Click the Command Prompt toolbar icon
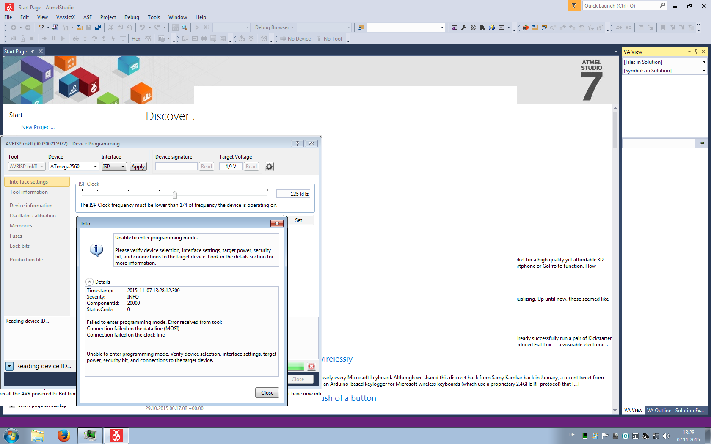Viewport: 711px width, 444px height. click(502, 27)
